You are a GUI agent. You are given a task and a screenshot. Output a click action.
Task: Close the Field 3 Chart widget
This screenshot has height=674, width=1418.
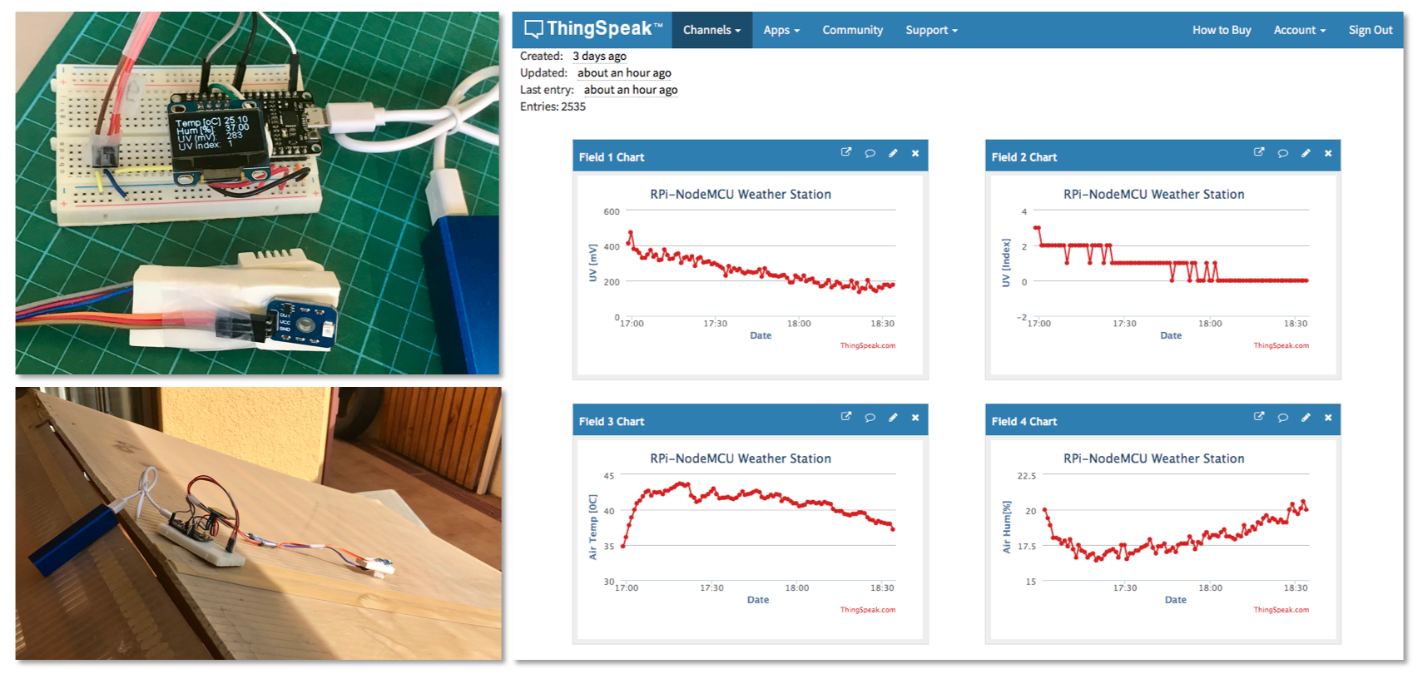click(915, 417)
